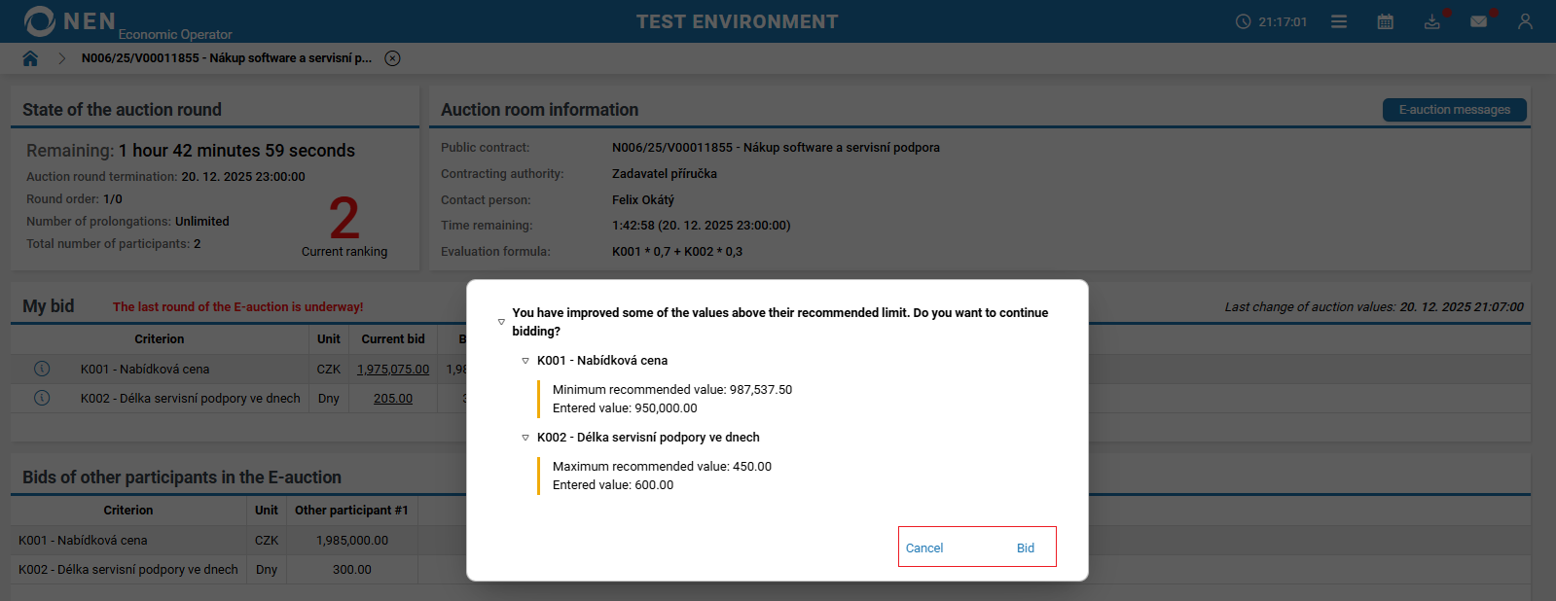Click current bid value 1,975,075.00
The height and width of the screenshot is (601, 1556).
[393, 370]
